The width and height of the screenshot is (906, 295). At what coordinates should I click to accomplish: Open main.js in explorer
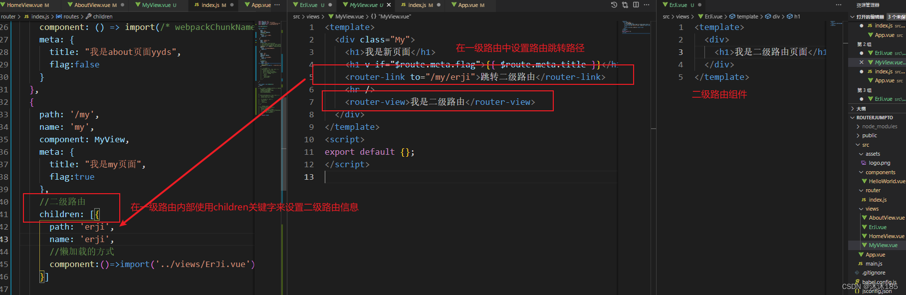[877, 264]
